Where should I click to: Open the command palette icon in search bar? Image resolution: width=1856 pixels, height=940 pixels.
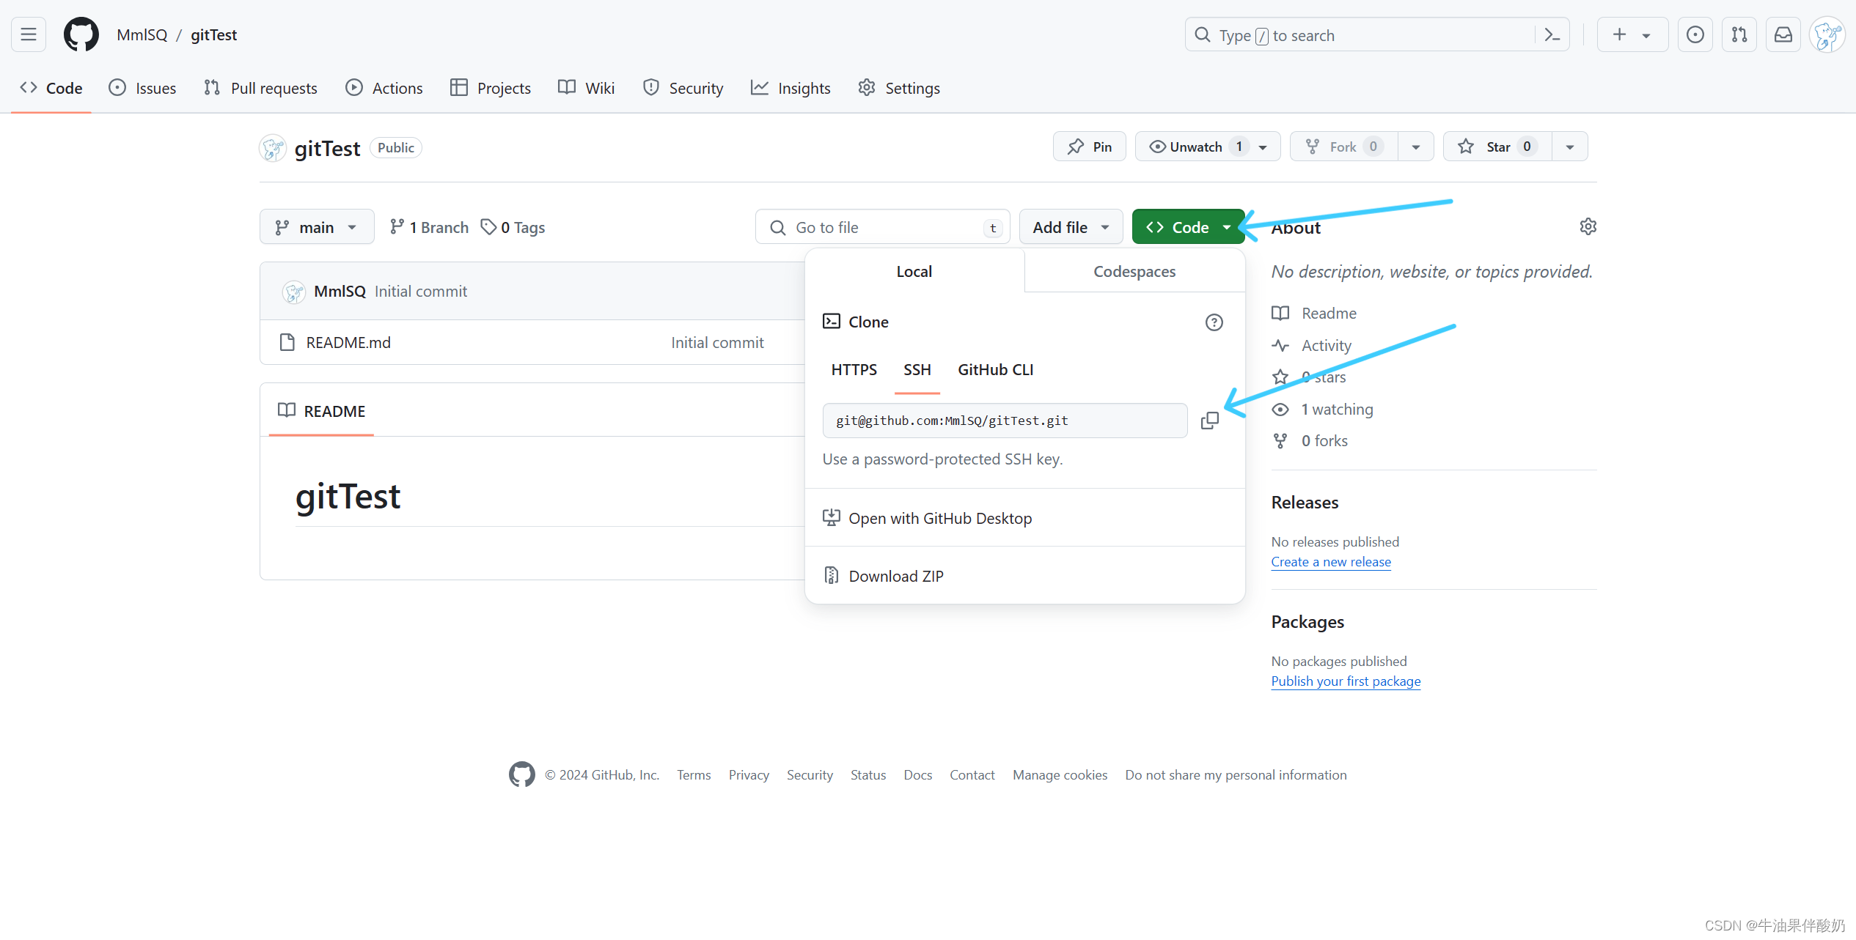pyautogui.click(x=1552, y=34)
